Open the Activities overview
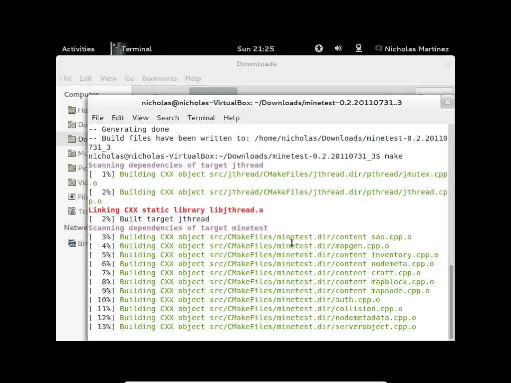 78,49
